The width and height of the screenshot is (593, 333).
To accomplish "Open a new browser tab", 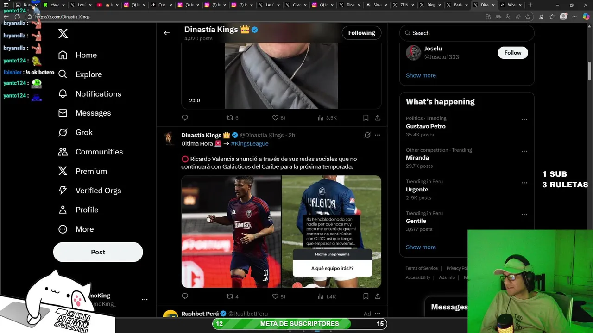I will pyautogui.click(x=530, y=5).
